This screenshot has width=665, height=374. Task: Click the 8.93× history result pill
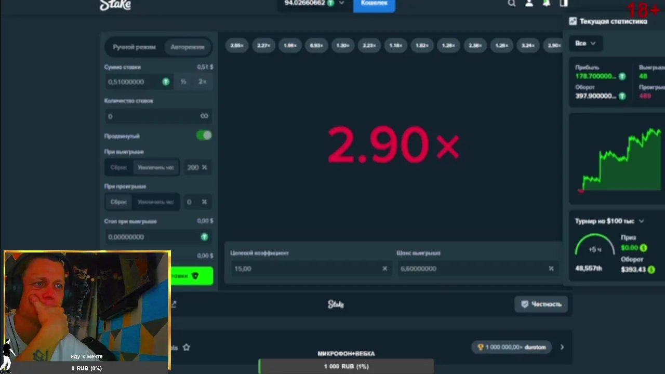point(316,46)
